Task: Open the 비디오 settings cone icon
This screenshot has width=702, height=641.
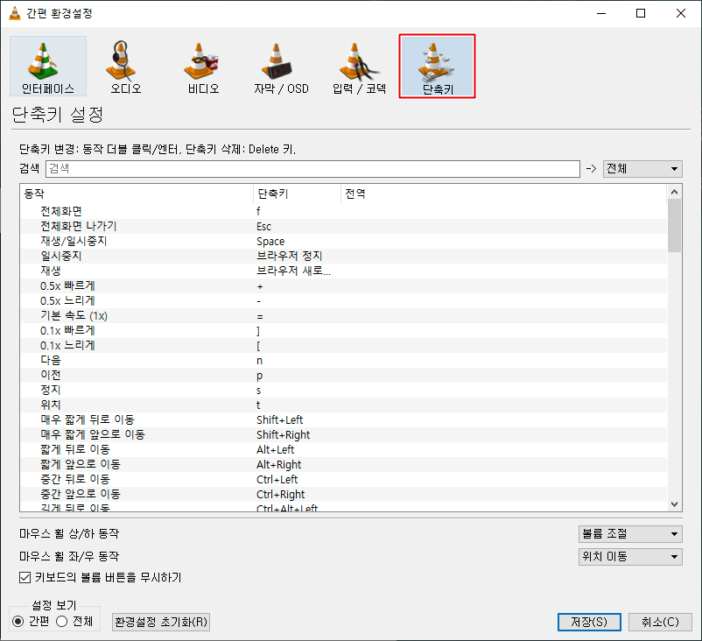Action: 203,66
